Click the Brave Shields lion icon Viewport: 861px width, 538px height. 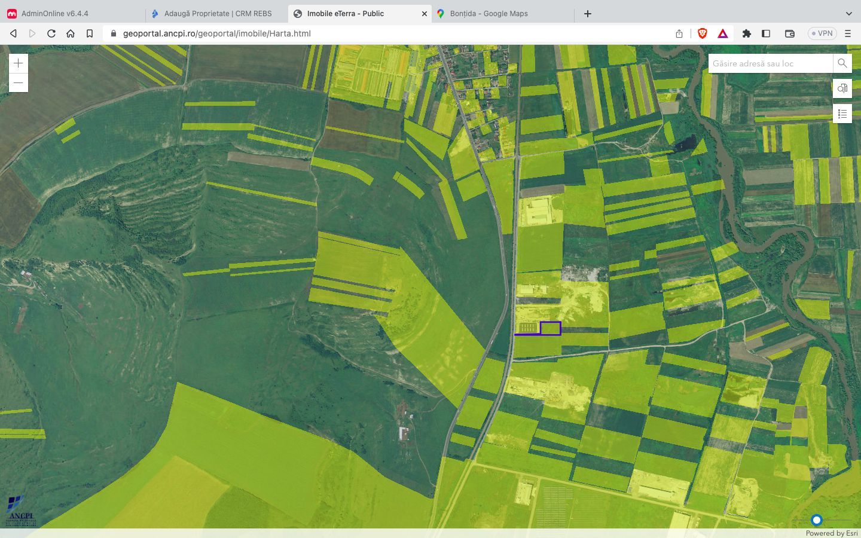(703, 33)
